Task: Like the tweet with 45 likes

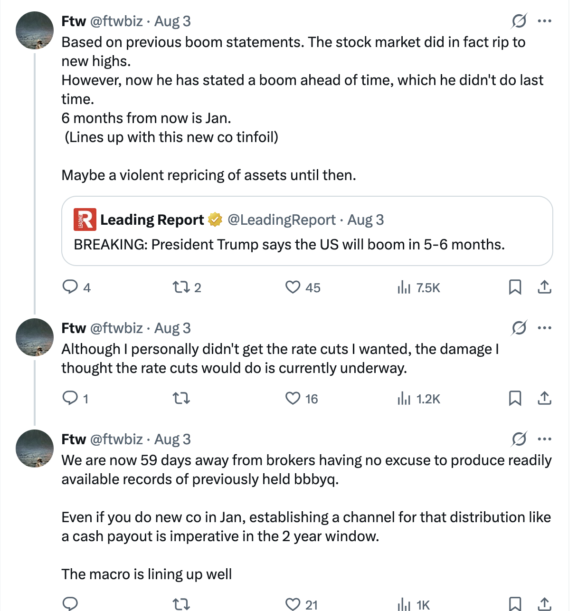Action: [293, 287]
